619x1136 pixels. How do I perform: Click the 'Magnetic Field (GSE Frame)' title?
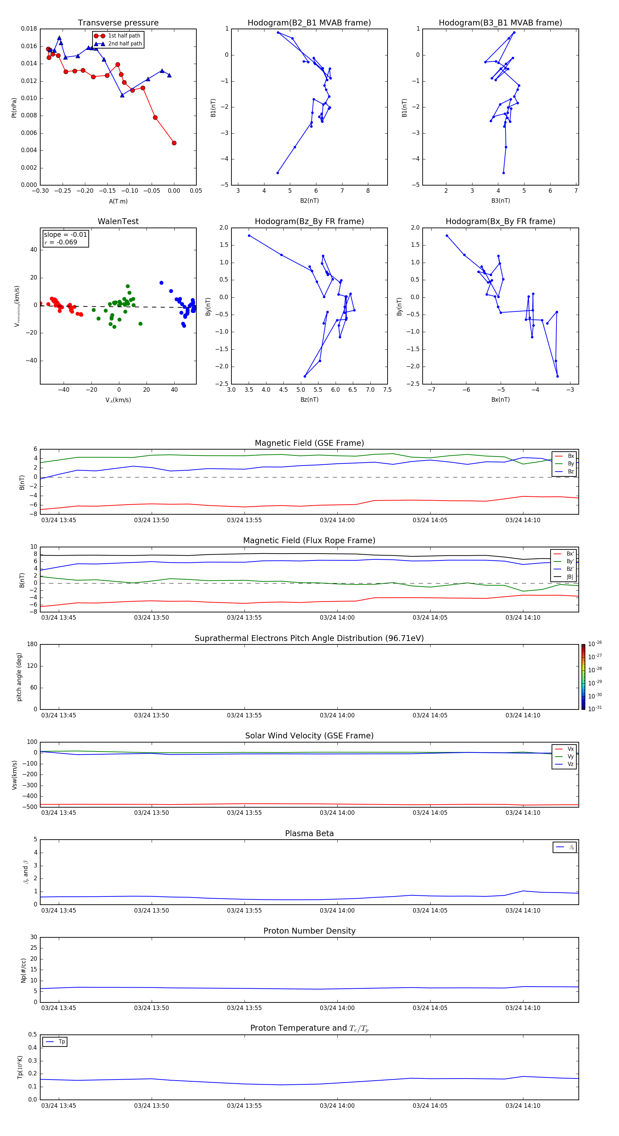pyautogui.click(x=309, y=443)
